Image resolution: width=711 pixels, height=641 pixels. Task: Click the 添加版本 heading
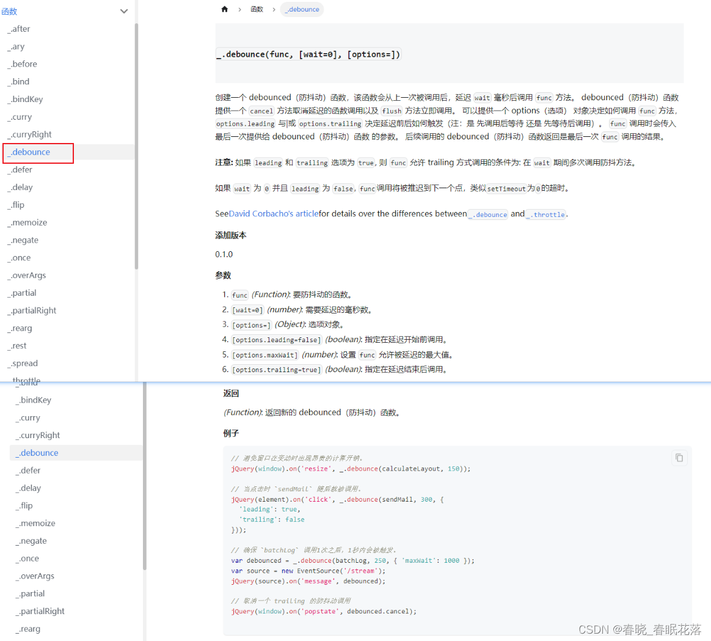click(231, 235)
